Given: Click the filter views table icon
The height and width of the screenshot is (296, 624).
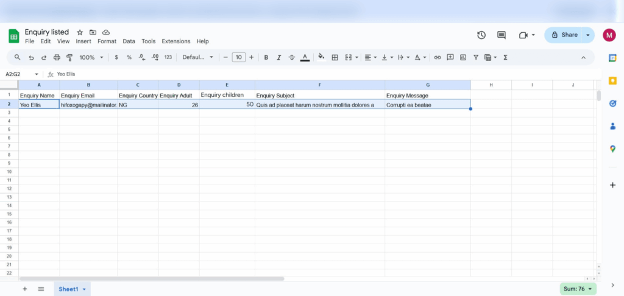Looking at the screenshot, I should [x=488, y=57].
